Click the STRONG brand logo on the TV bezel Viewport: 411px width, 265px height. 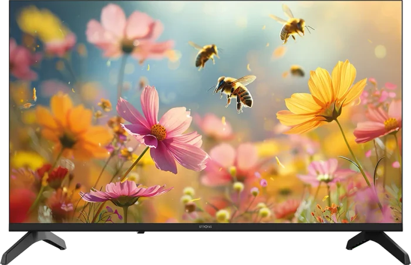[206, 227]
